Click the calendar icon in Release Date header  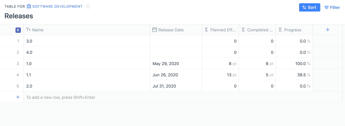coord(155,30)
